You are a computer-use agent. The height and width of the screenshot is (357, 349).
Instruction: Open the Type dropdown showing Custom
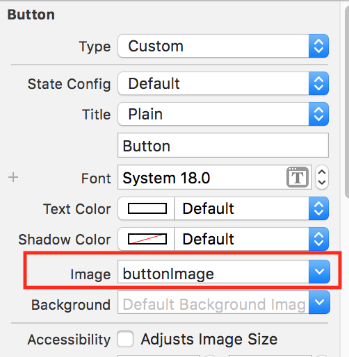(x=223, y=46)
